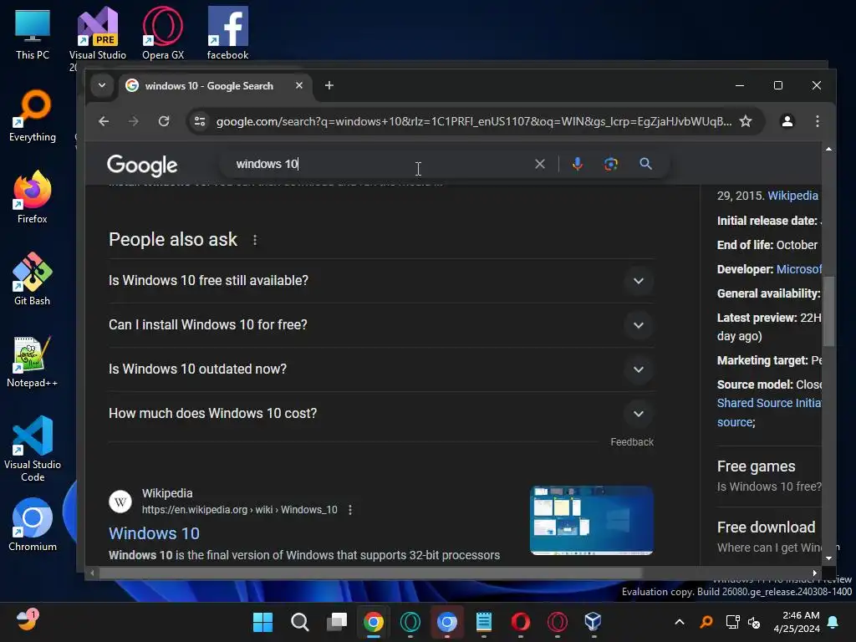Expand 'Is Windows 10 free still available?'
The height and width of the screenshot is (642, 856).
380,281
